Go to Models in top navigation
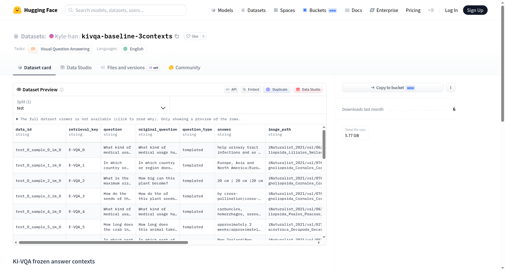 pos(222,10)
